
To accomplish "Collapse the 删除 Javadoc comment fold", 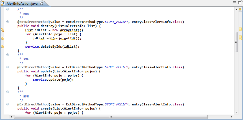I will pyautogui.click(x=7, y=9).
